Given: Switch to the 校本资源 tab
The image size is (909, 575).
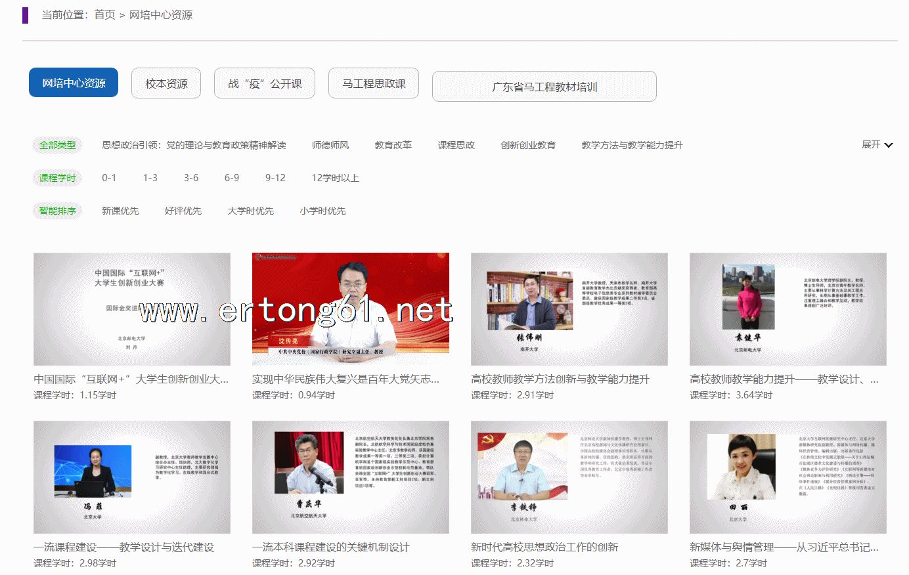Looking at the screenshot, I should click(x=166, y=83).
